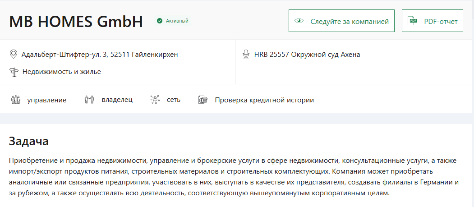474x207 pixels.
Task: Click the credit check money icon
Action: [x=202, y=100]
